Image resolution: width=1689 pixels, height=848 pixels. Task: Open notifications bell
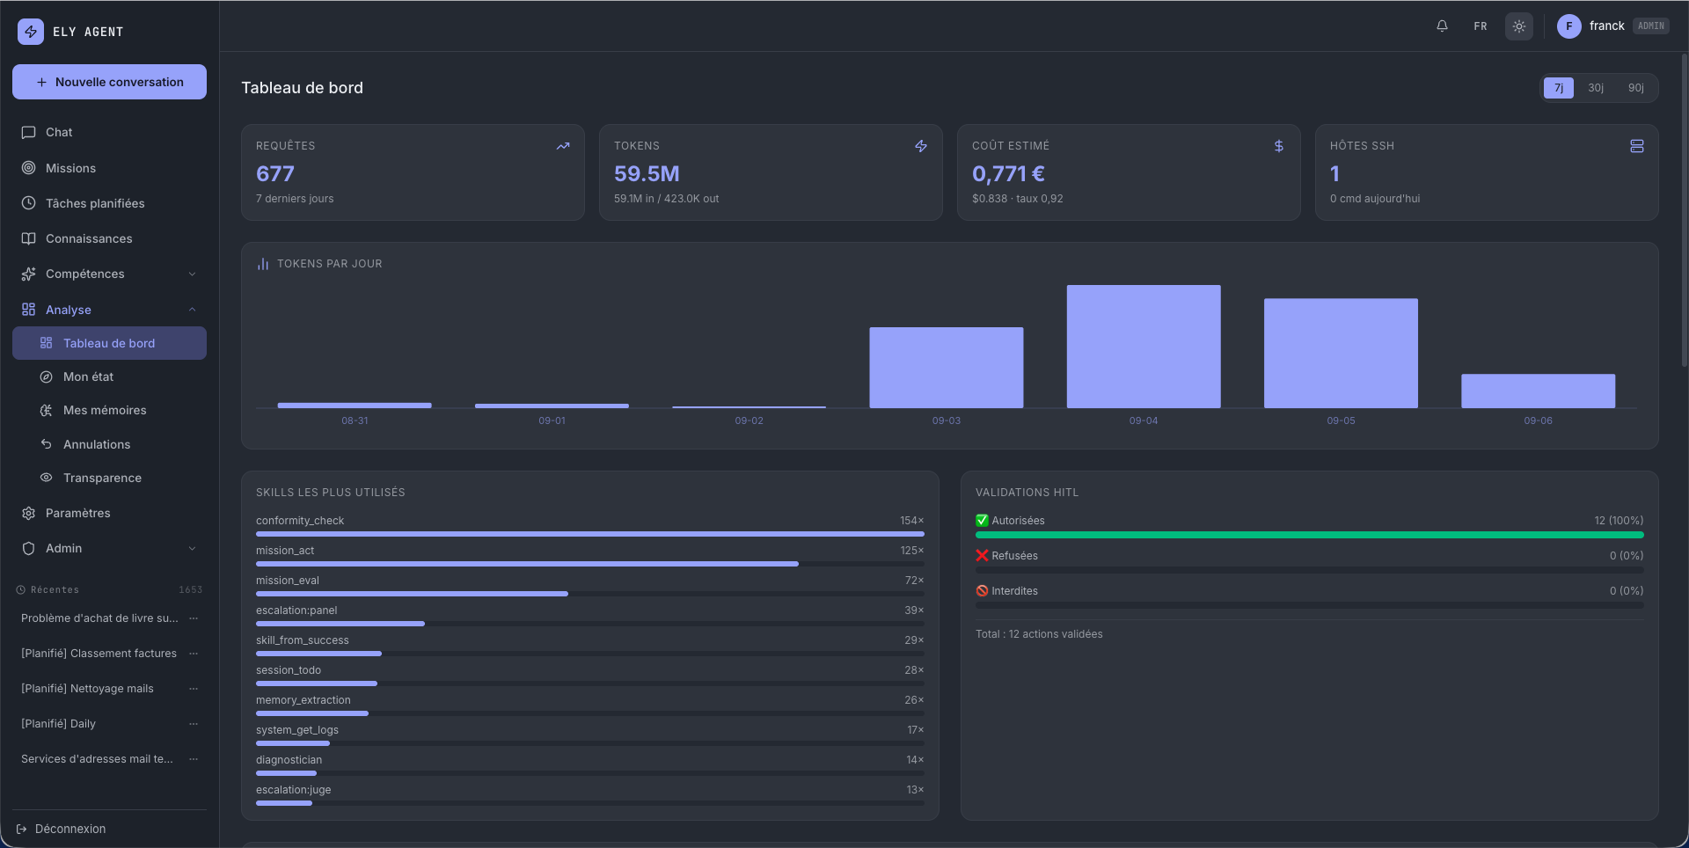point(1442,26)
